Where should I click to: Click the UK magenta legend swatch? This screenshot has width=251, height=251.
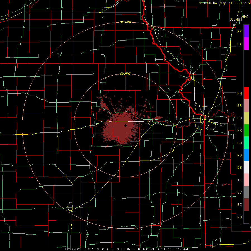point(246,44)
